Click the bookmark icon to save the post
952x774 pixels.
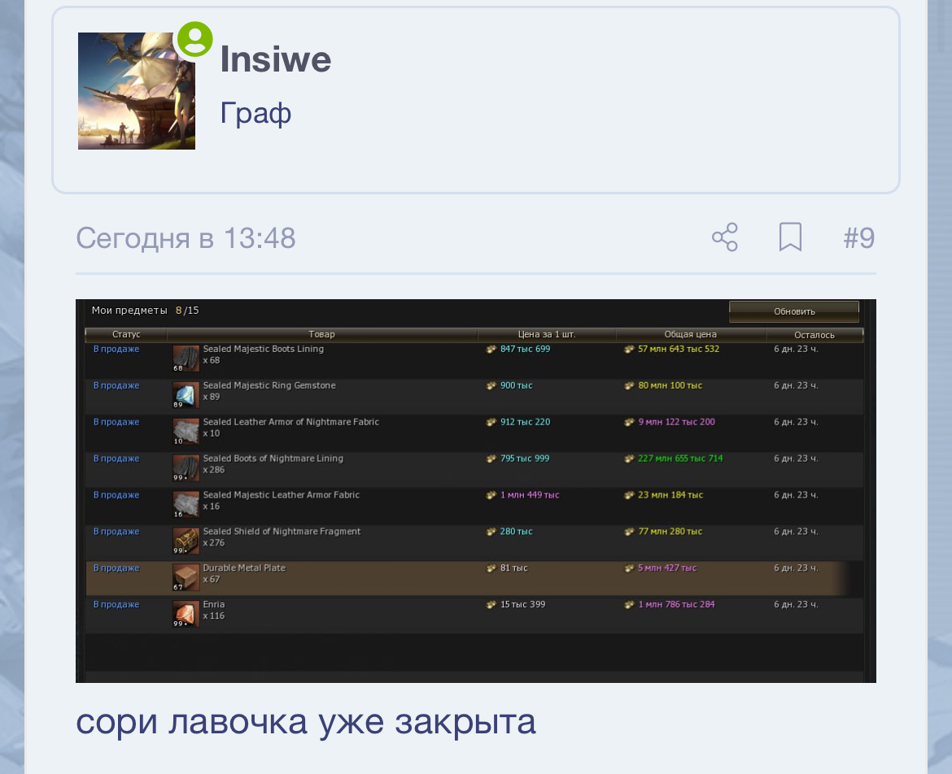790,237
